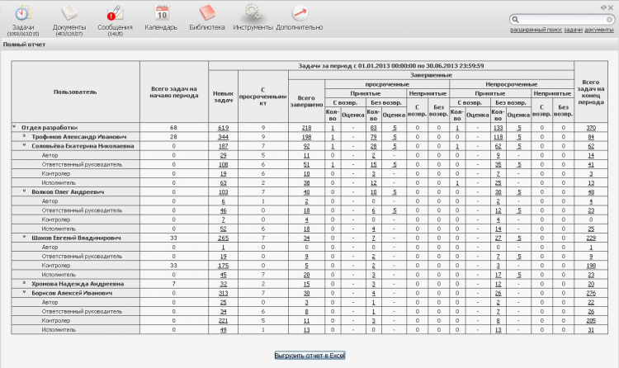Screen dimensions: 619x368
Task: Click Выгрузить отчет в Excel button
Action: click(x=309, y=356)
